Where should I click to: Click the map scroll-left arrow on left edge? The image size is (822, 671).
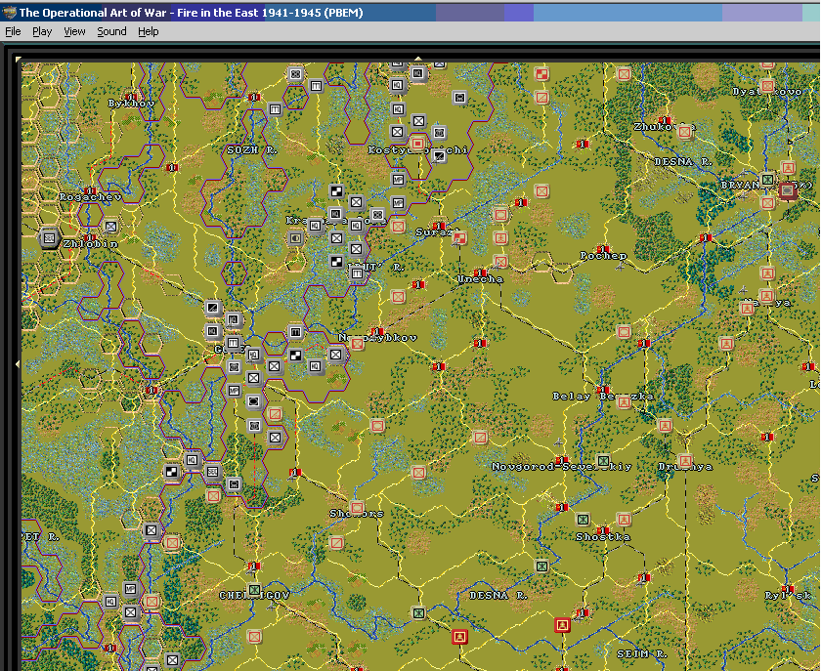coord(18,363)
